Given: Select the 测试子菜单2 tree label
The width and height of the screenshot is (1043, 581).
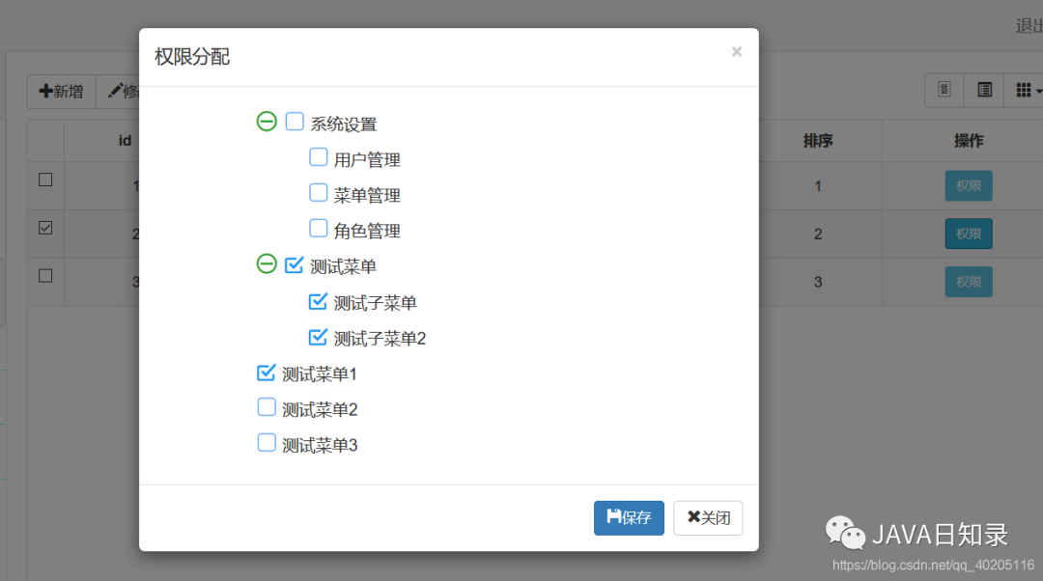Looking at the screenshot, I should [x=380, y=339].
